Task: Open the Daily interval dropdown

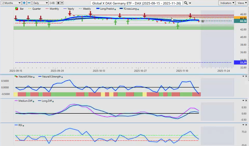Action: click(x=40, y=3)
